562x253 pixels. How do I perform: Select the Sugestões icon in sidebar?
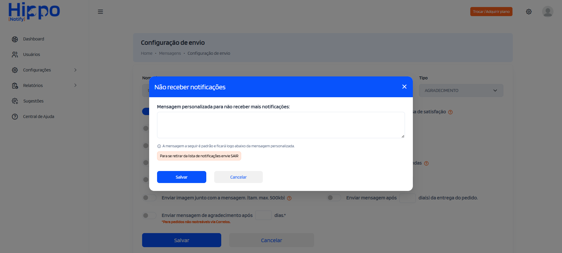pyautogui.click(x=15, y=101)
